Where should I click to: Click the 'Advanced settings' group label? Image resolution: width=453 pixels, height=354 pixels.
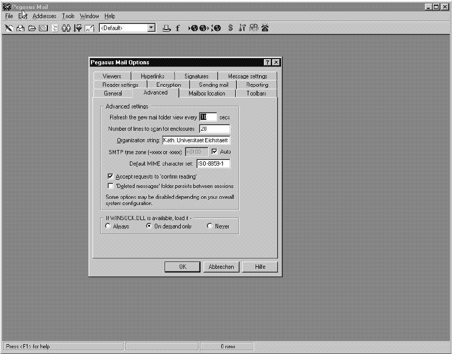point(127,106)
